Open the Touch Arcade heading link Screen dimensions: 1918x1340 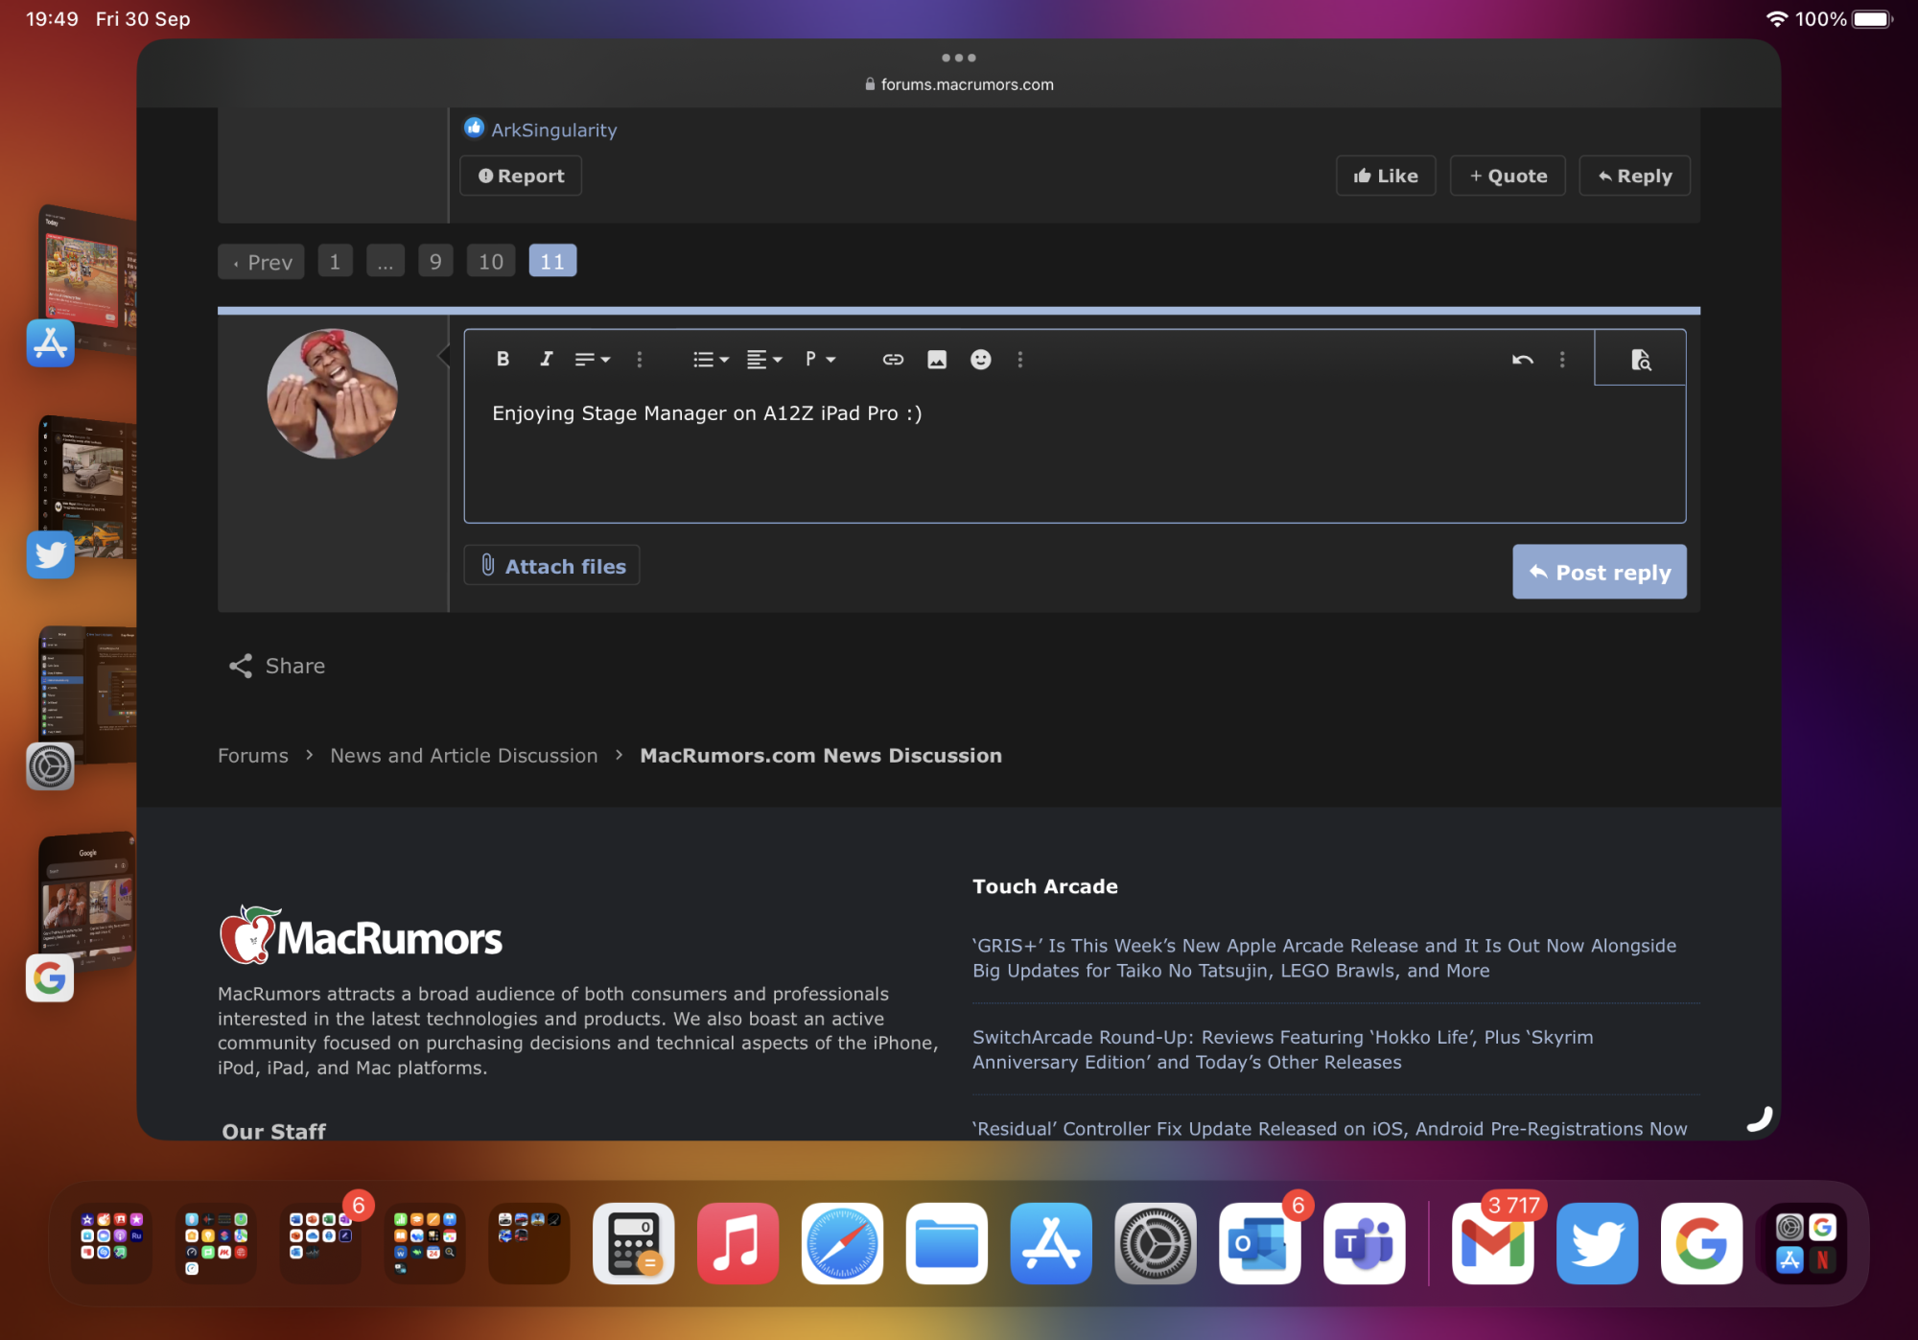coord(1045,886)
